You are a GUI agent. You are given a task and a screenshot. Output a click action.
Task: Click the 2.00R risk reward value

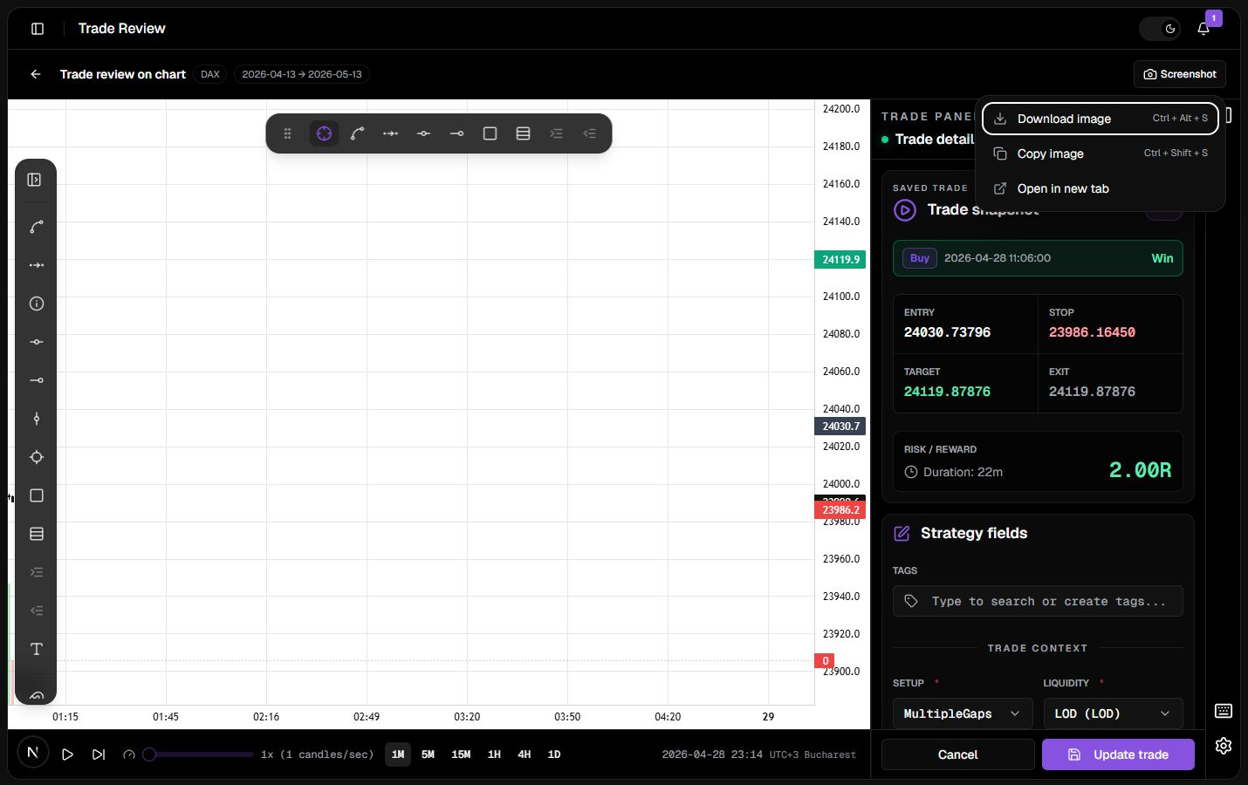tap(1140, 470)
